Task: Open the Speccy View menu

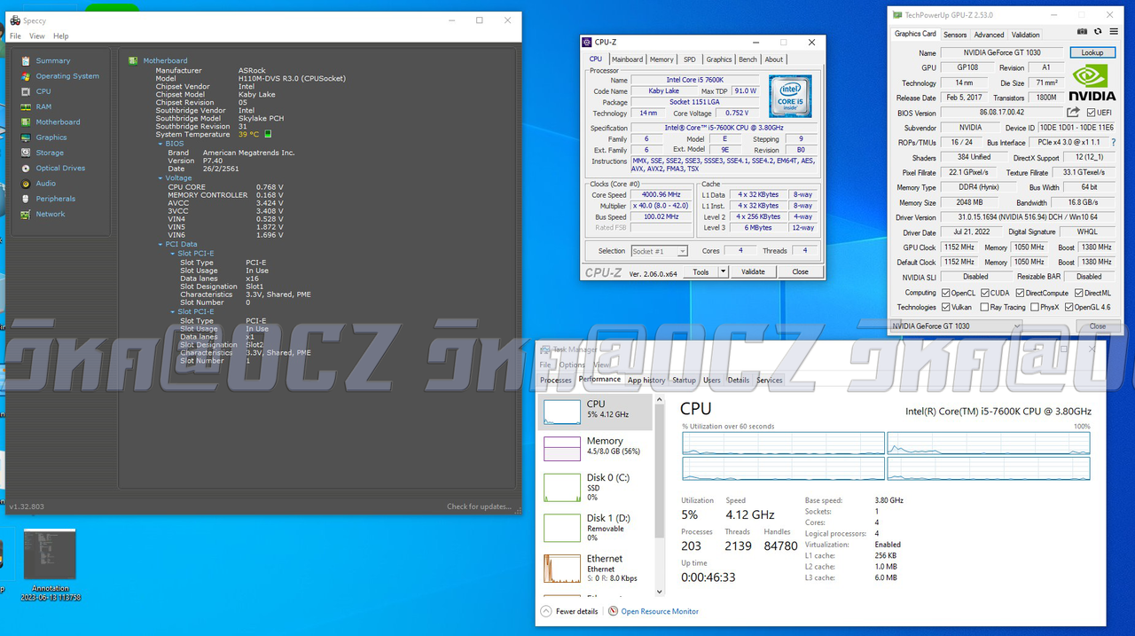Action: (36, 36)
